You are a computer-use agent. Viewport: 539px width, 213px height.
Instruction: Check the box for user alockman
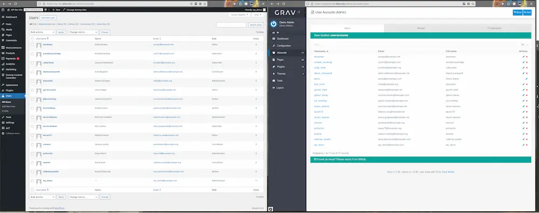pyautogui.click(x=32, y=45)
